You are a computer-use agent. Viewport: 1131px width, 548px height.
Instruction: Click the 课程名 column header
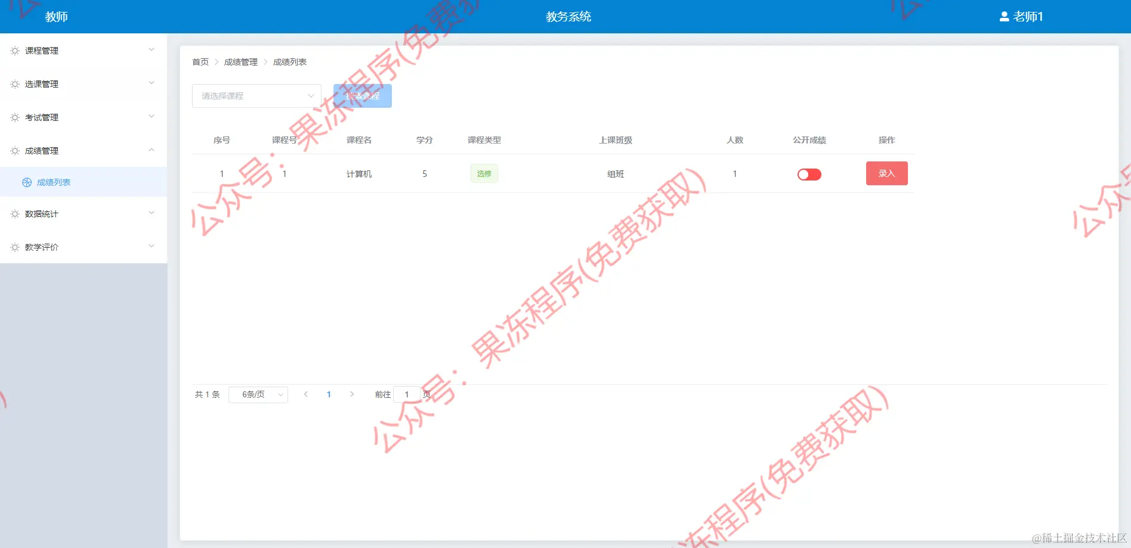pos(359,140)
